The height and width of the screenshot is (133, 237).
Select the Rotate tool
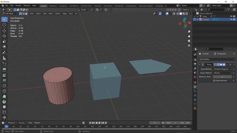pos(4,36)
